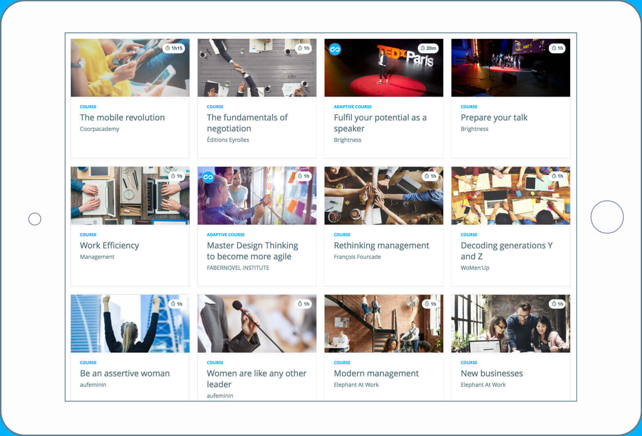Open Work Efficiency course title

[110, 246]
